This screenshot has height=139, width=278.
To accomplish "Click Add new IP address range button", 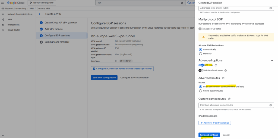I will tap(214, 123).
